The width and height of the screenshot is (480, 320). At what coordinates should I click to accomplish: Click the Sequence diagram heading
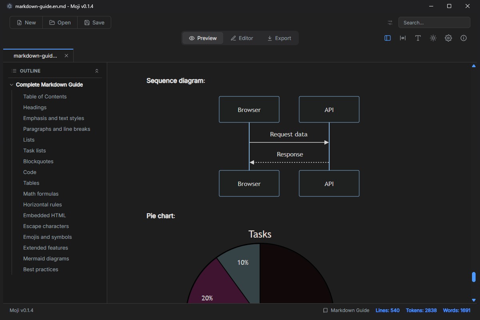(176, 81)
